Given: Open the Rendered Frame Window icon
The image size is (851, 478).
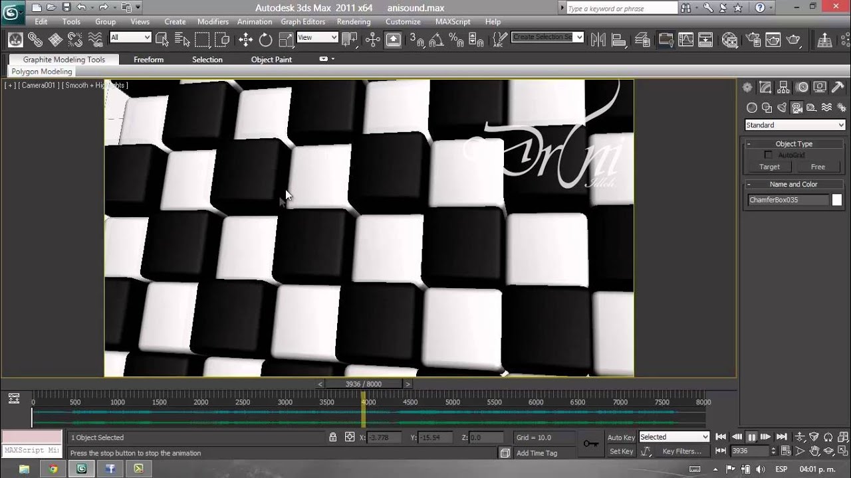Looking at the screenshot, I should click(x=773, y=39).
